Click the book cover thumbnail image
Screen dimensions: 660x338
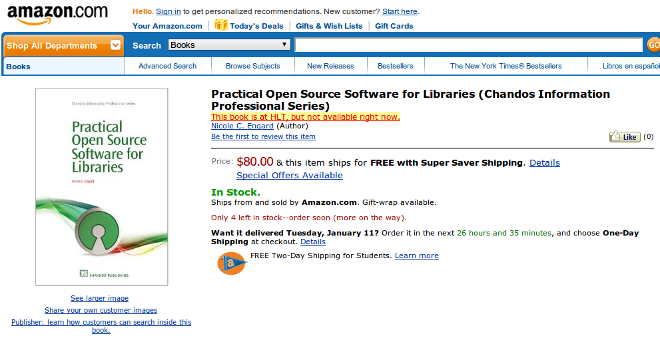coord(101,187)
